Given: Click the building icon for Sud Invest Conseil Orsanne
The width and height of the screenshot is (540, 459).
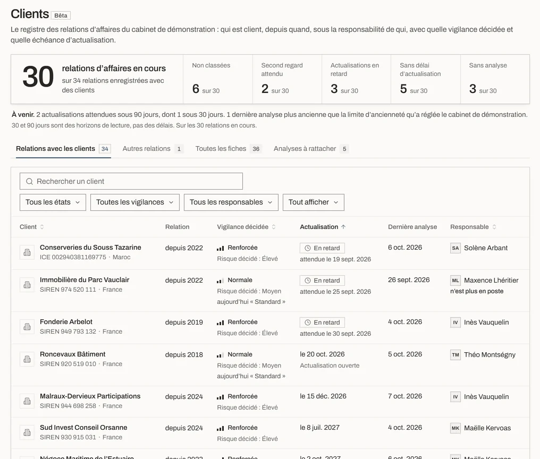Looking at the screenshot, I should (x=27, y=432).
